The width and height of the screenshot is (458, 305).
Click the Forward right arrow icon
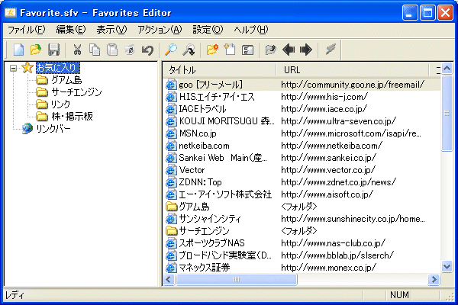pyautogui.click(x=306, y=50)
